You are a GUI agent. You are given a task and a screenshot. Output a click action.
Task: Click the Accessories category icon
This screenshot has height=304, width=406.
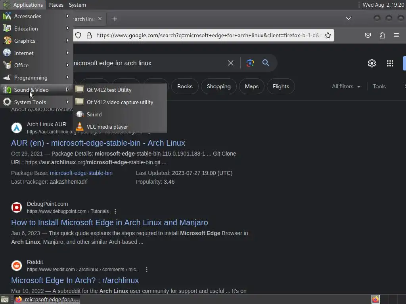(x=7, y=16)
